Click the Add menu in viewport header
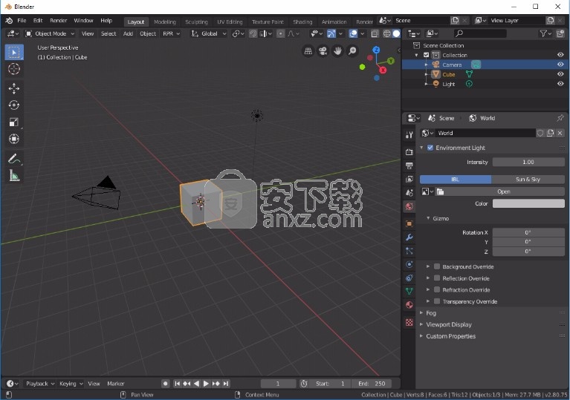570x400 pixels. 128,33
